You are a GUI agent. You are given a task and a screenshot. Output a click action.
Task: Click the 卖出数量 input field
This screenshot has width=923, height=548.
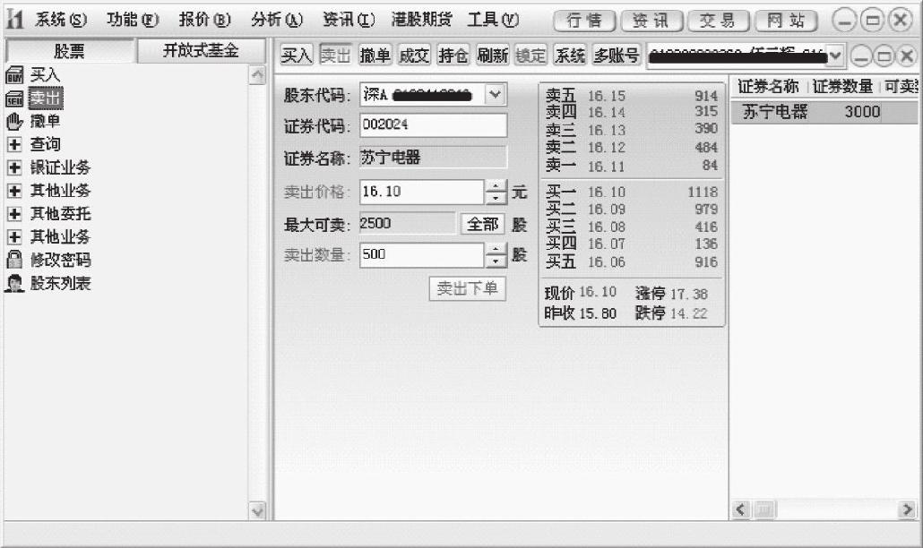coord(422,254)
